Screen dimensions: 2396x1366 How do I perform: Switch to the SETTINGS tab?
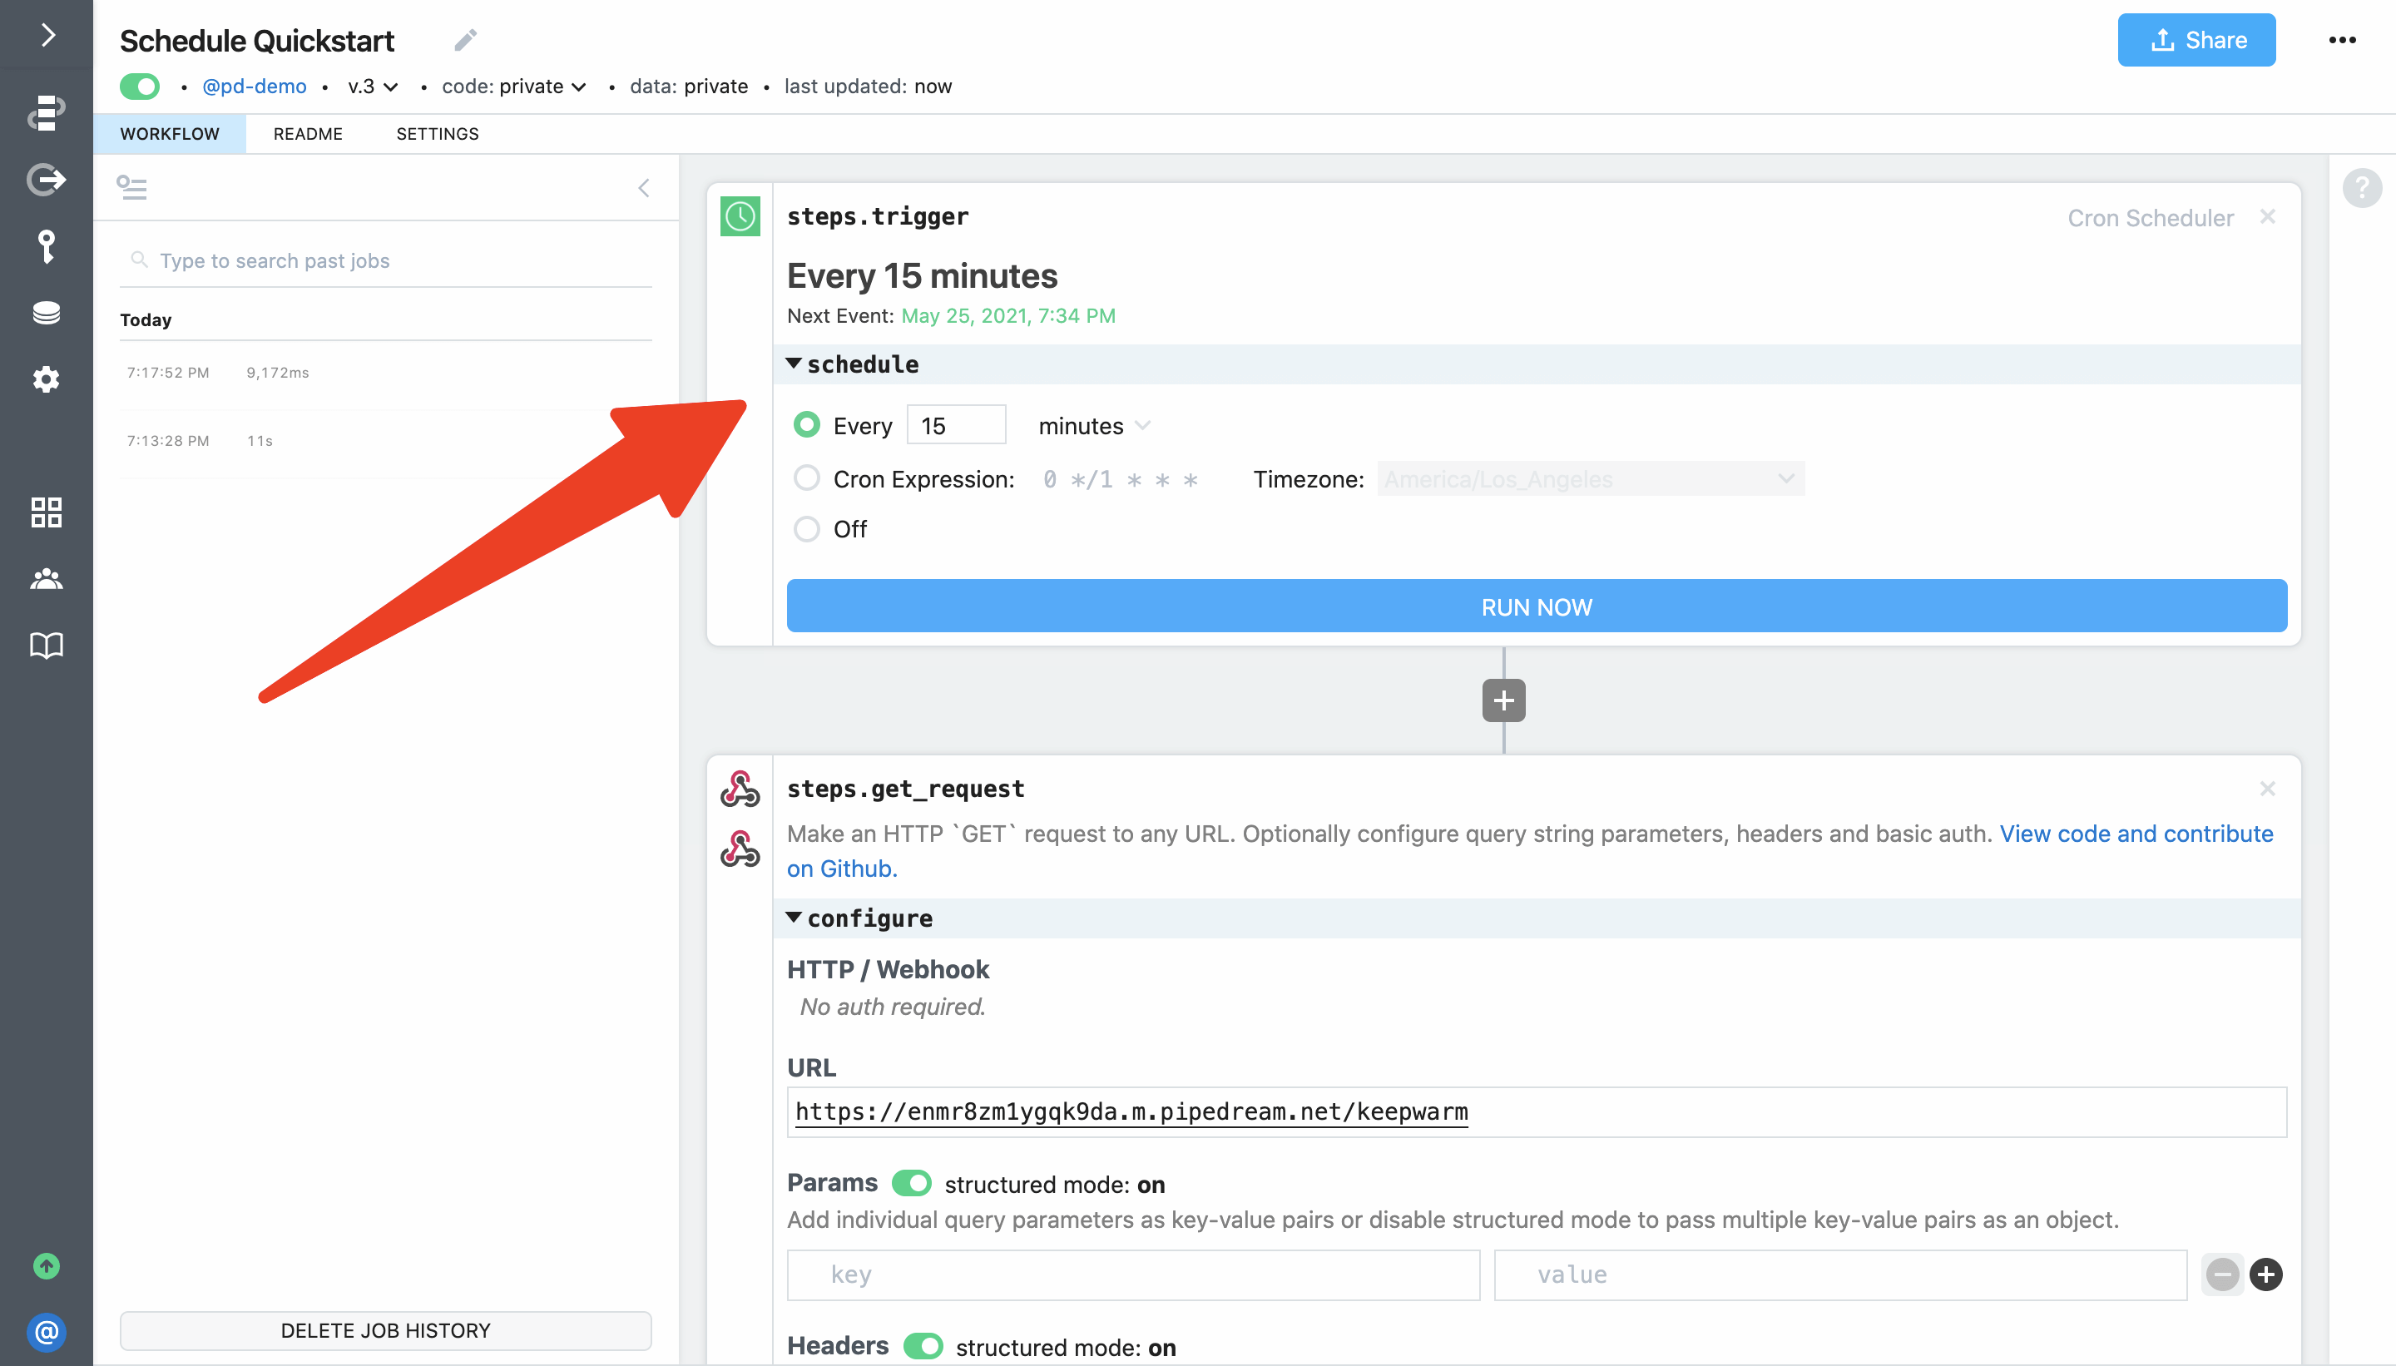[437, 134]
